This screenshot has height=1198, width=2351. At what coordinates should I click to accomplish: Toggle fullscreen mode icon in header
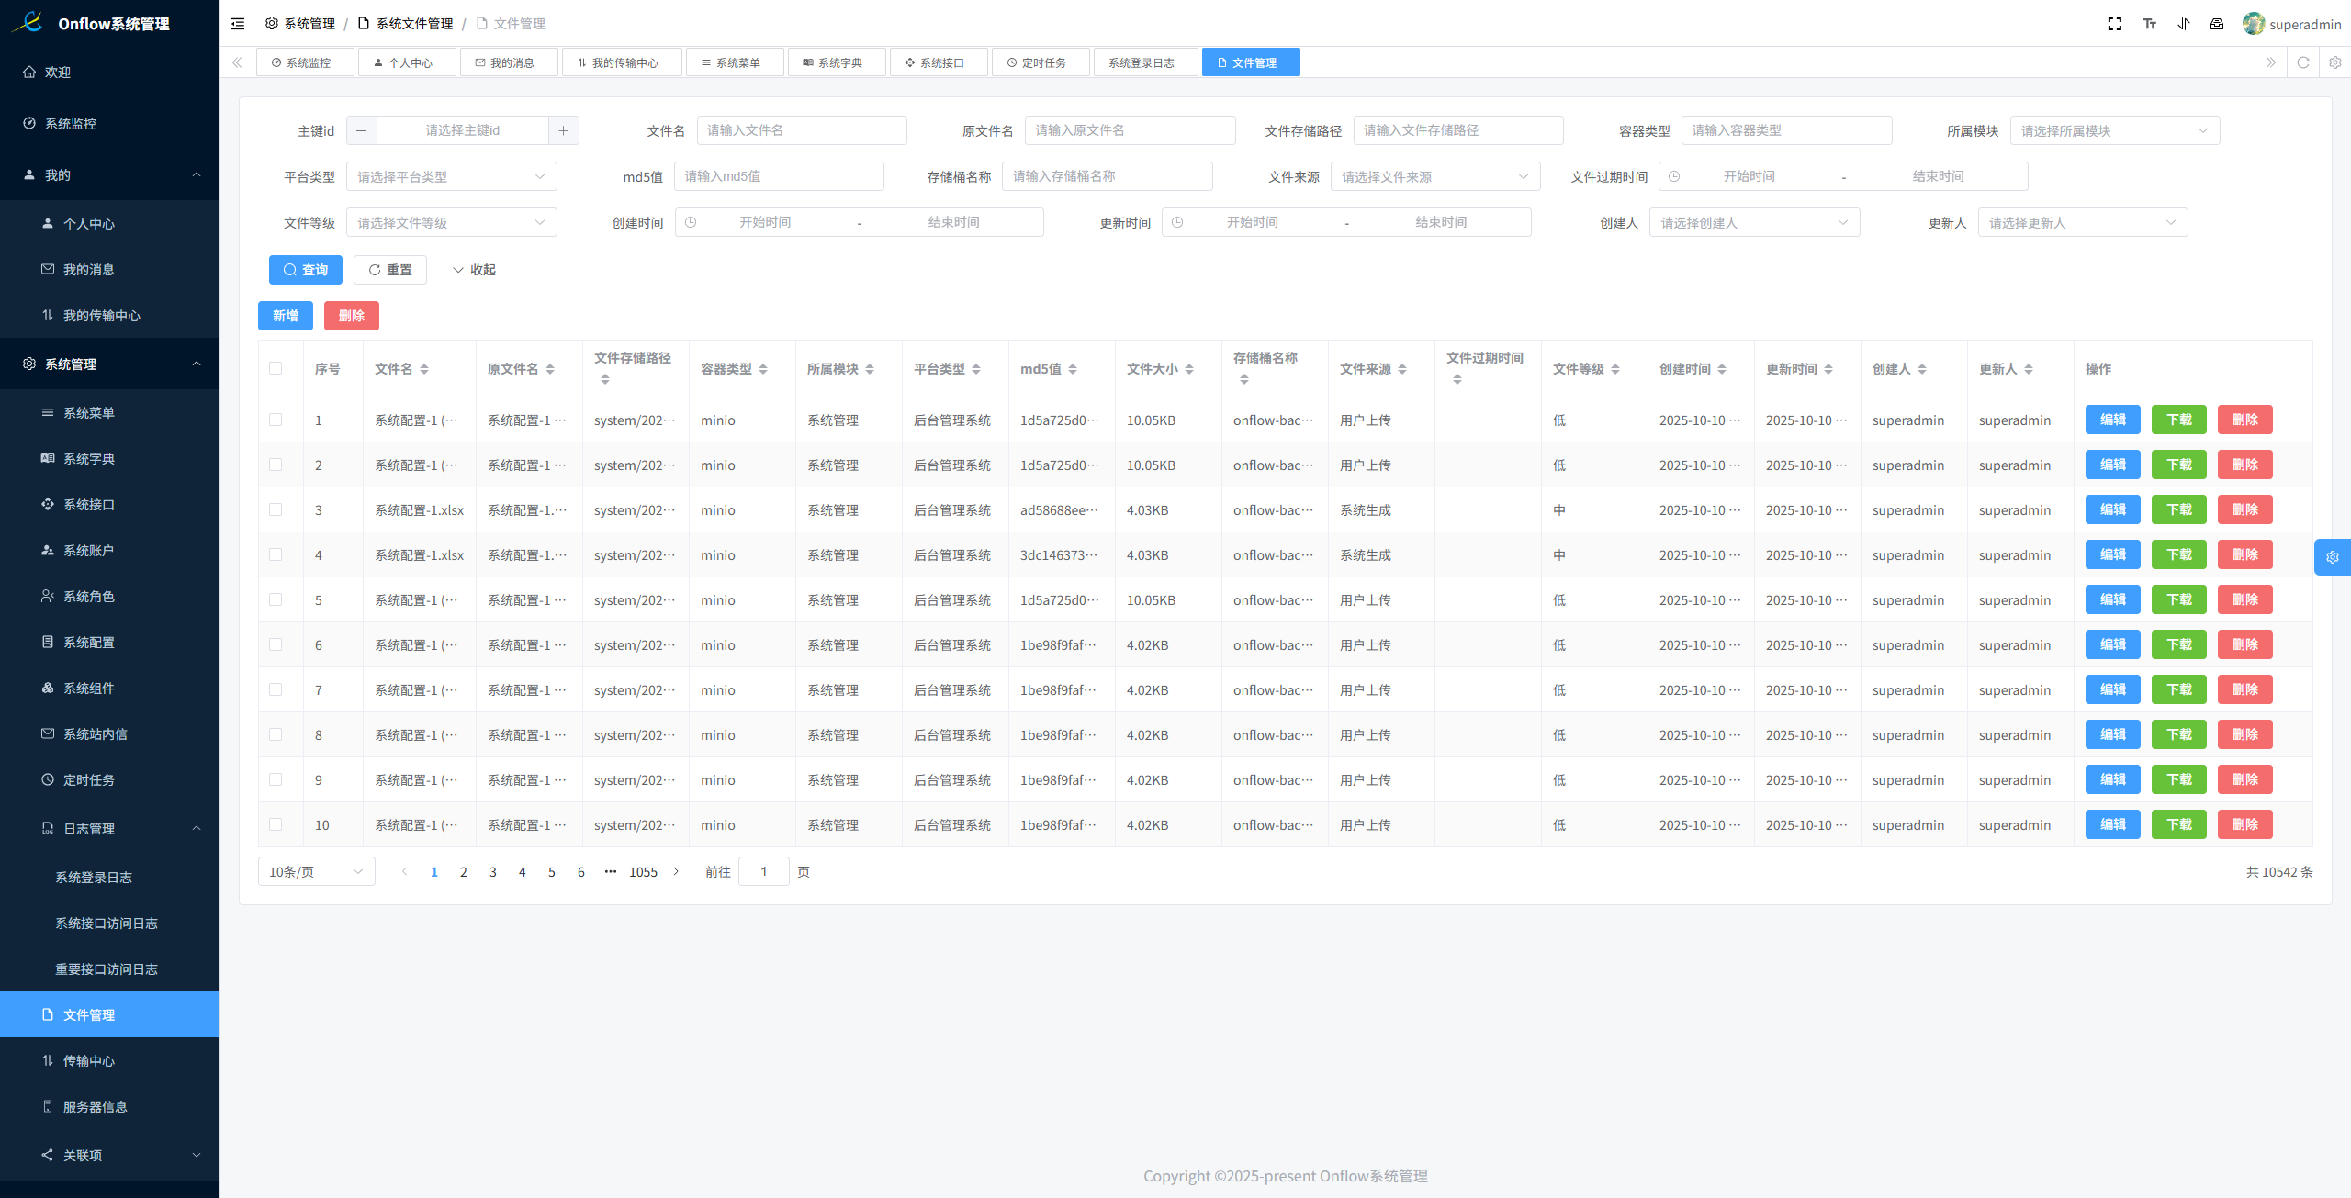tap(2114, 24)
